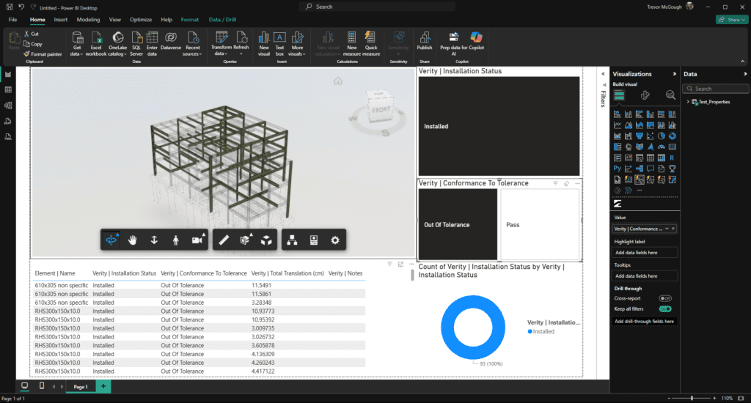Open the Modeling ribbon tab
Image resolution: width=751 pixels, height=403 pixels.
click(88, 19)
